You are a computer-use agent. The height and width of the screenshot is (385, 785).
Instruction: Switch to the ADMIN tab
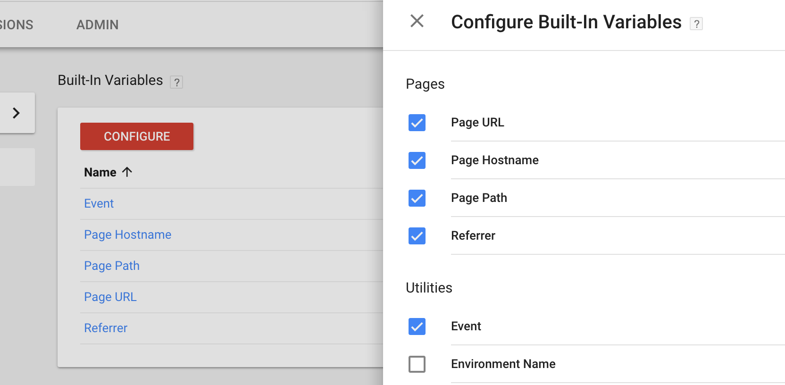pos(98,25)
